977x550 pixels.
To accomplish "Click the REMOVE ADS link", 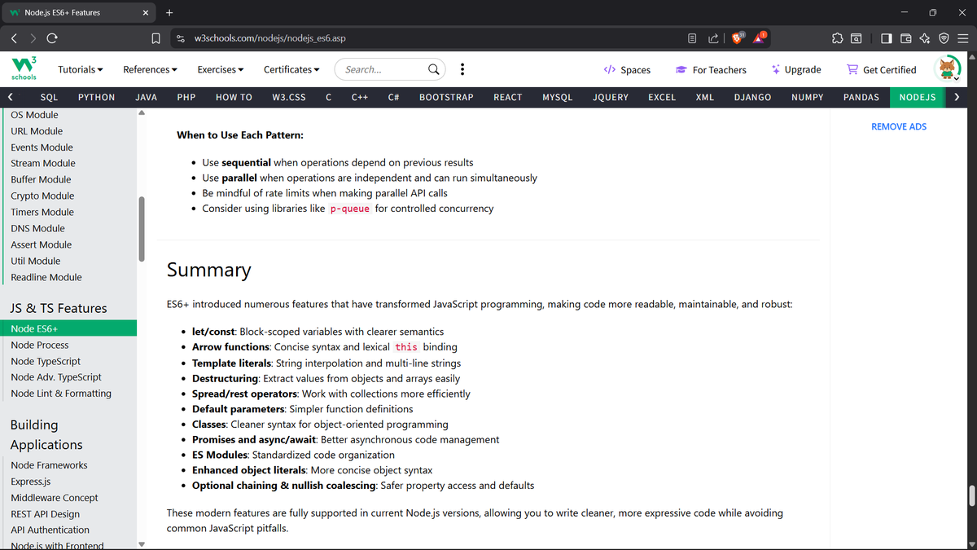I will coord(899,126).
